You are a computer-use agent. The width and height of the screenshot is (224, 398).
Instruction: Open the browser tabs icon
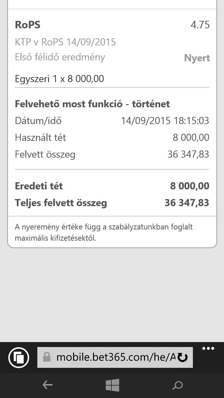(19, 358)
